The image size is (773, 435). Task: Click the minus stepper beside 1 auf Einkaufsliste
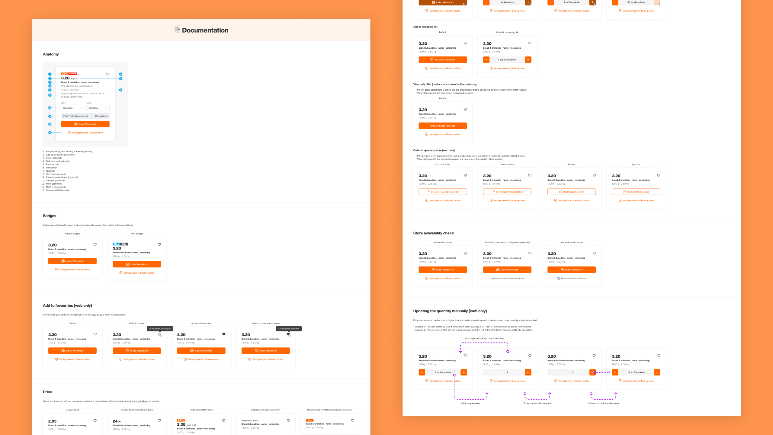pos(486,60)
